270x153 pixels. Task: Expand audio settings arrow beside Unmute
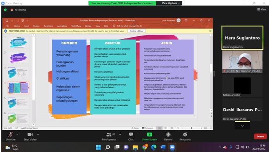pos(17,134)
